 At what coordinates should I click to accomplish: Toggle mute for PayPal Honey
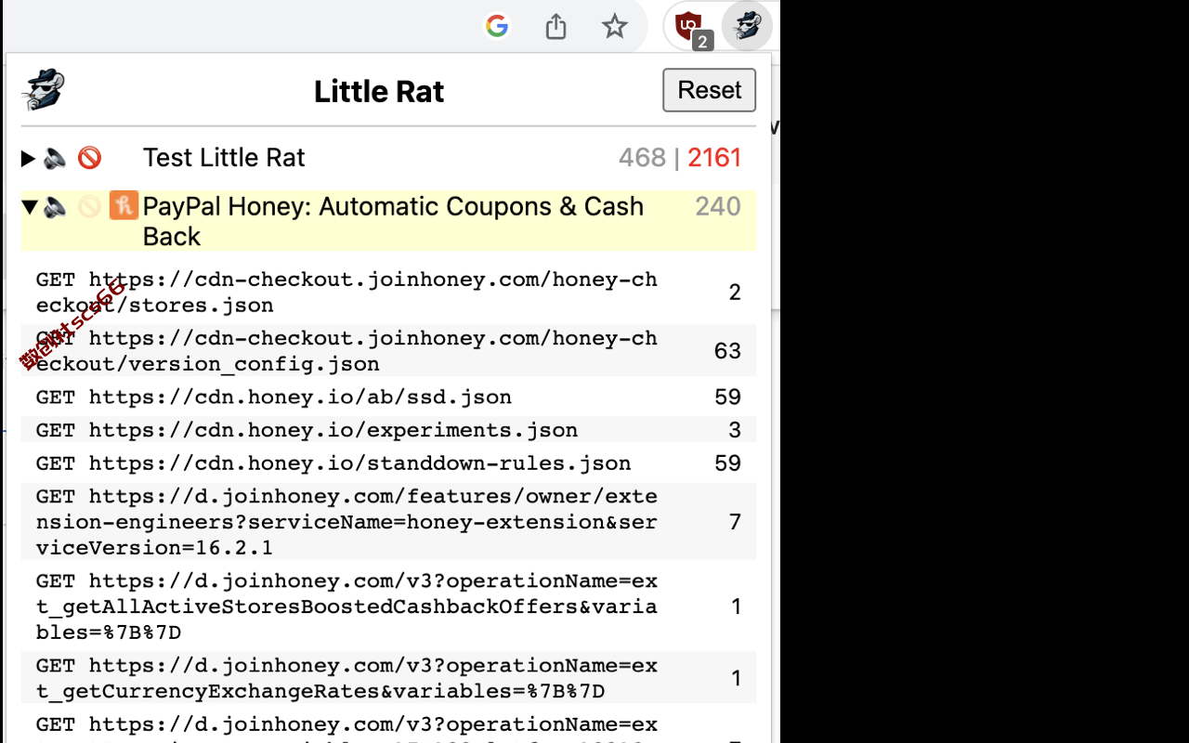point(55,206)
